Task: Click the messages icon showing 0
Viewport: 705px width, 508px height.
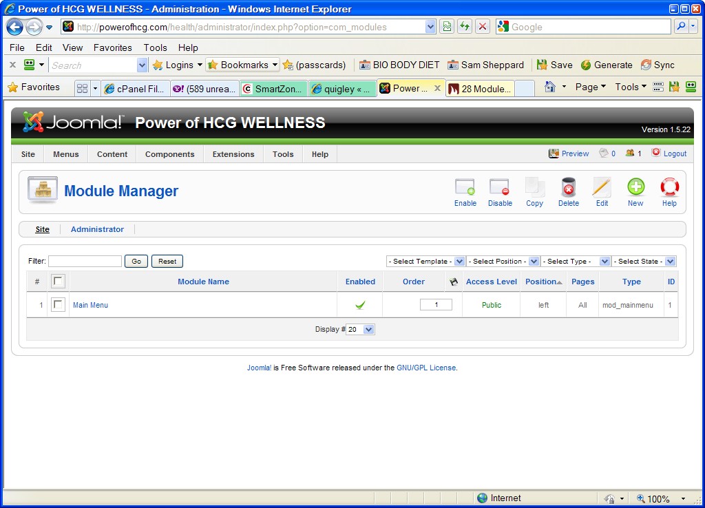Action: click(x=603, y=154)
